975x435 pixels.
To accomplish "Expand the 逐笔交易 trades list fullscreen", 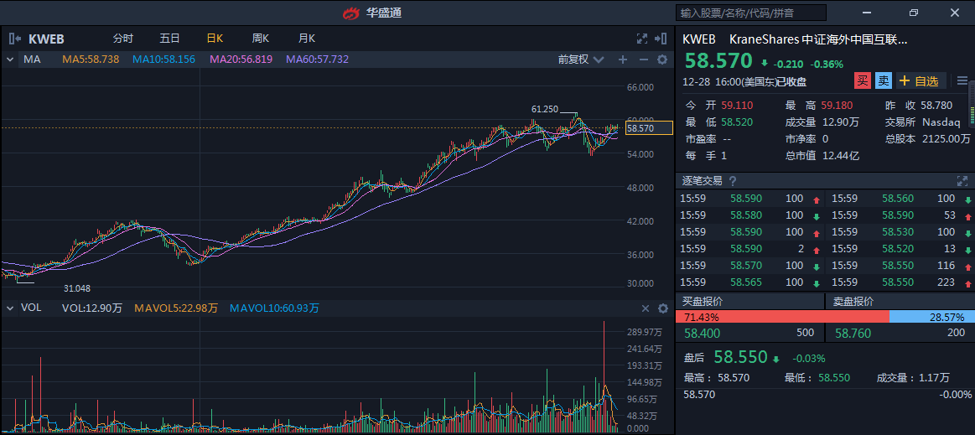I will 962,181.
